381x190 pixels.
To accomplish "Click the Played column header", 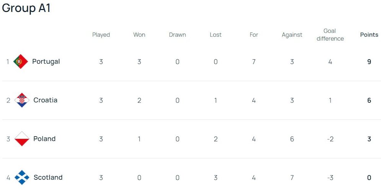I will pyautogui.click(x=101, y=35).
